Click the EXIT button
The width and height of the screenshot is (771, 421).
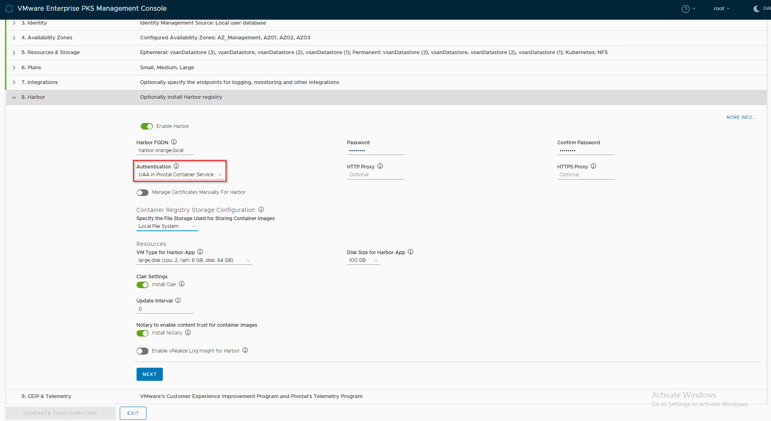tap(133, 413)
